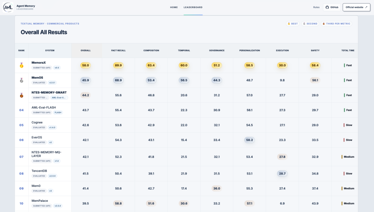This screenshot has height=212, width=374.
Task: Click MemPalace temporal score 30.6
Action: click(184, 203)
